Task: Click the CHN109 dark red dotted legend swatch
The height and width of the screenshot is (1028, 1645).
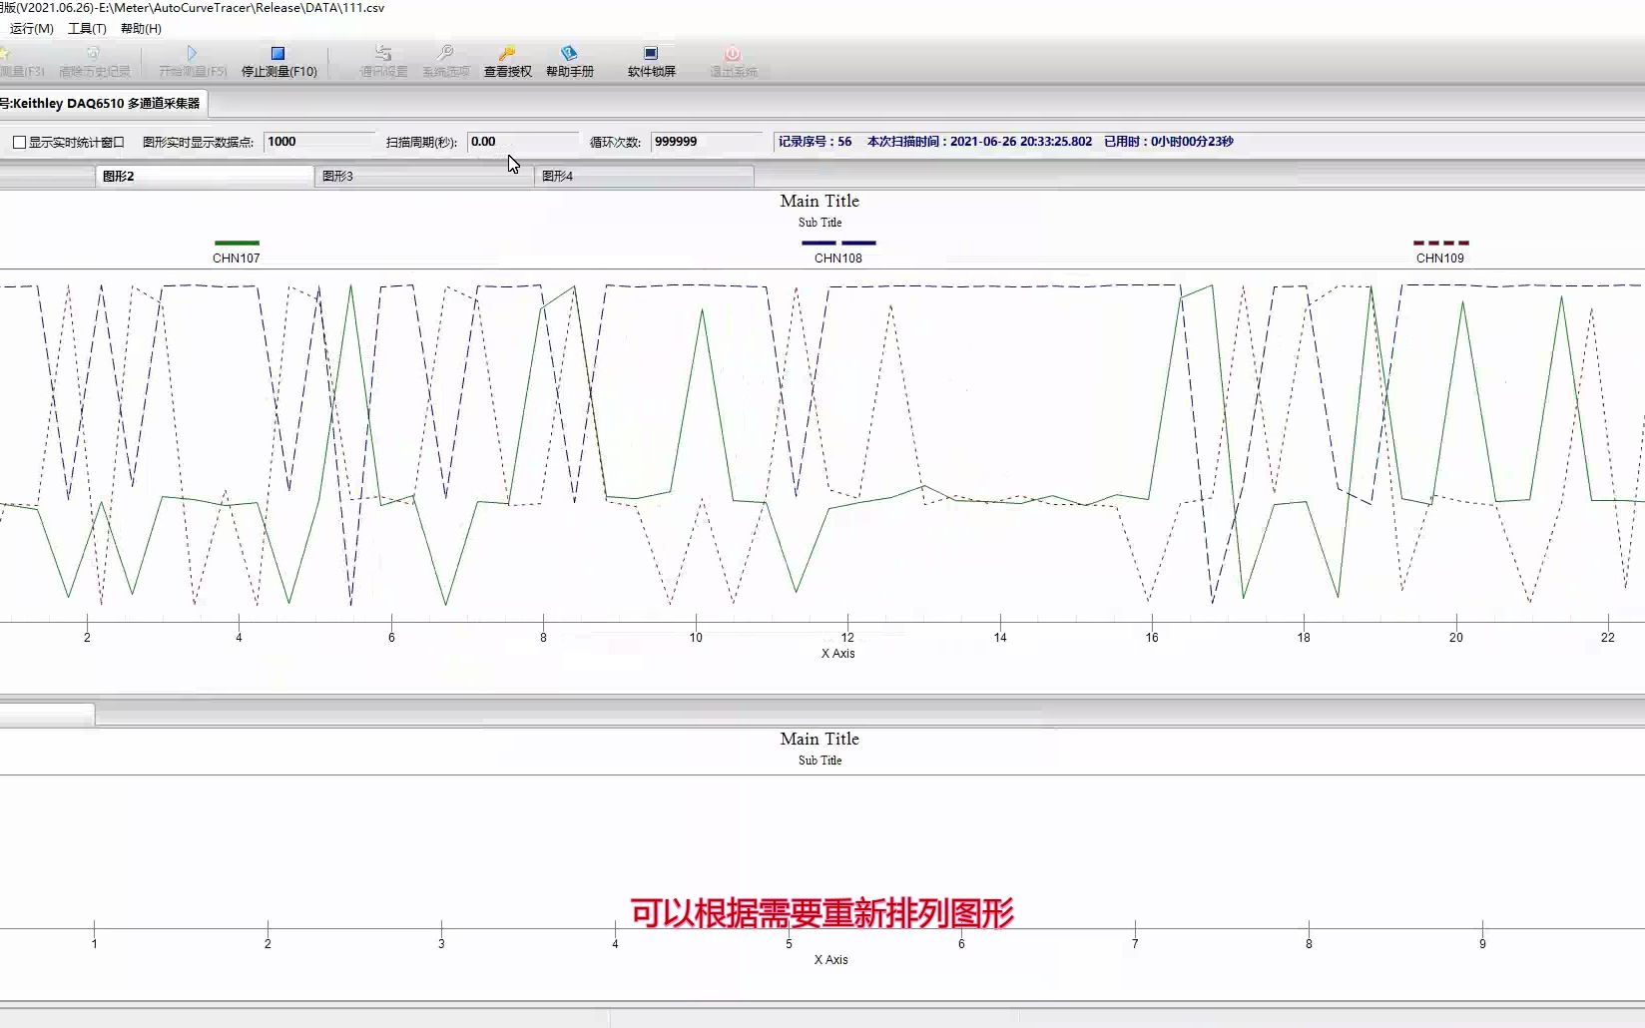Action: tap(1440, 243)
